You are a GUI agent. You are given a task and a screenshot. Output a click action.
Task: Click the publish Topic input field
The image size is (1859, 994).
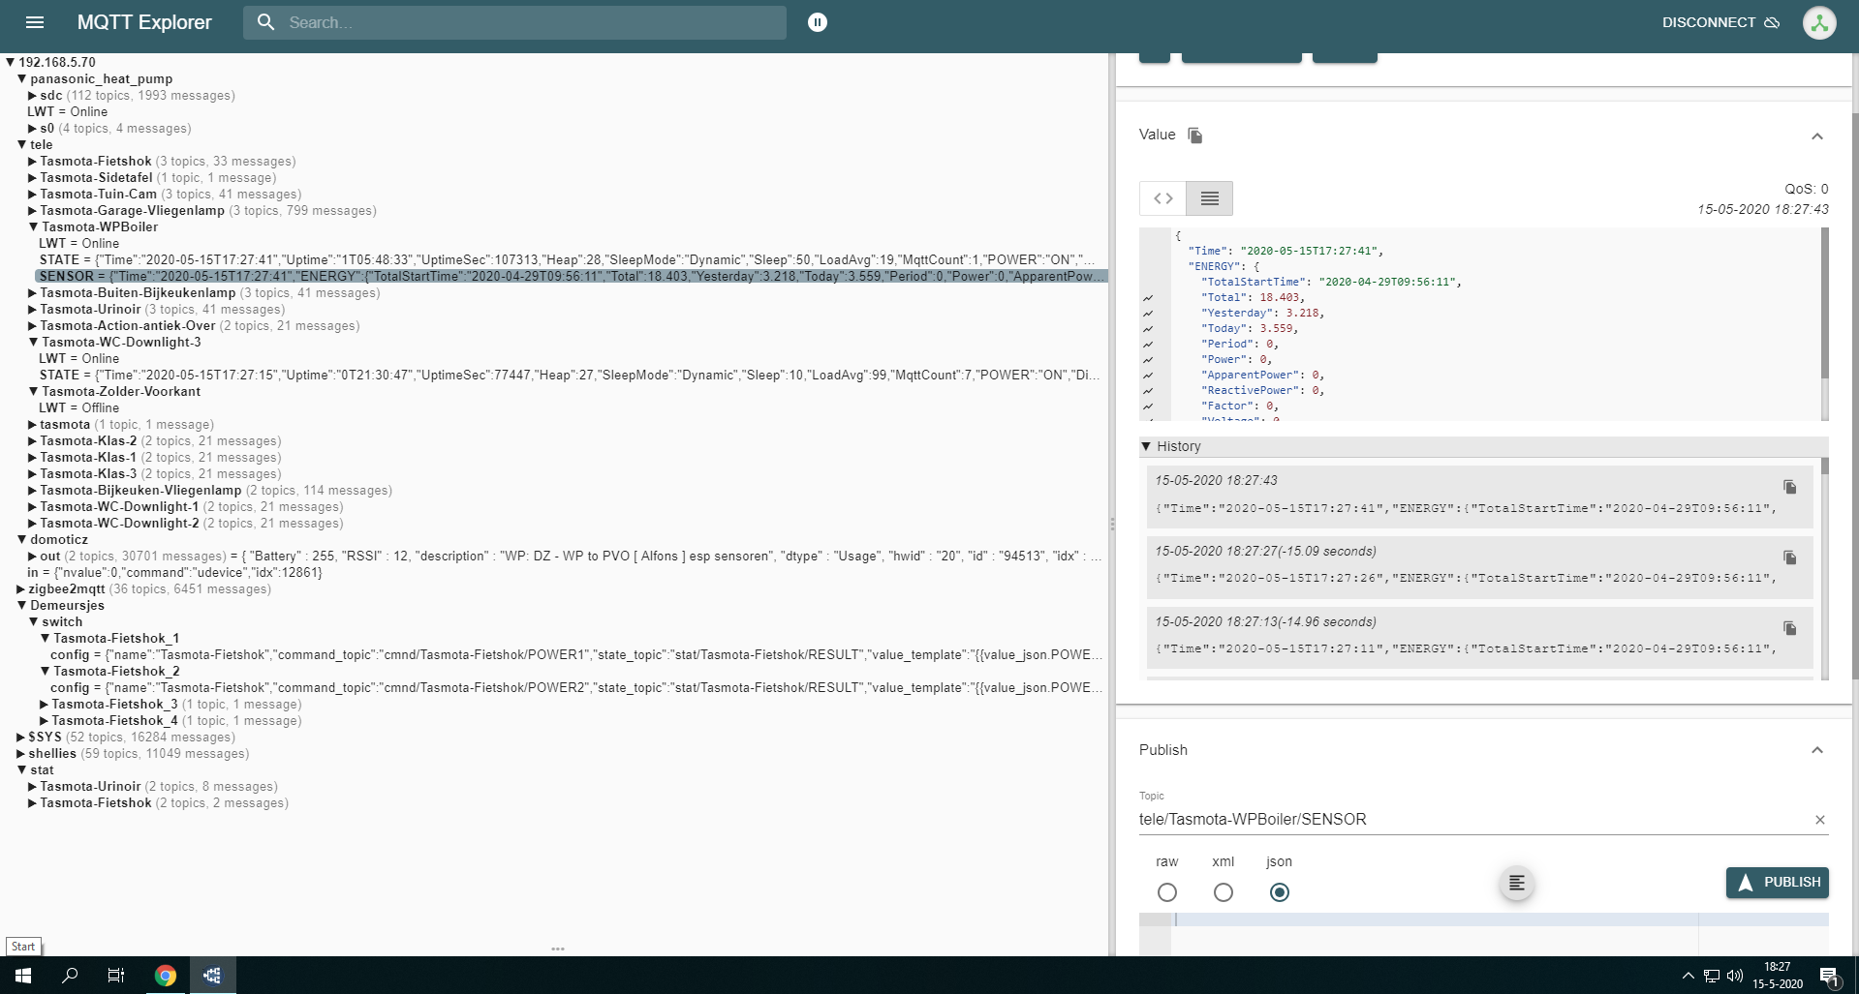[x=1472, y=820]
